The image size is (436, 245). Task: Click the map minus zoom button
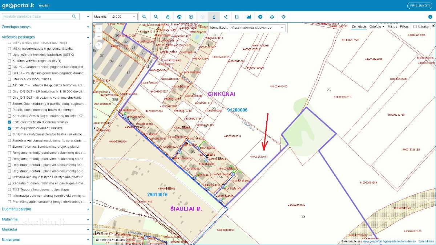pyautogui.click(x=99, y=37)
